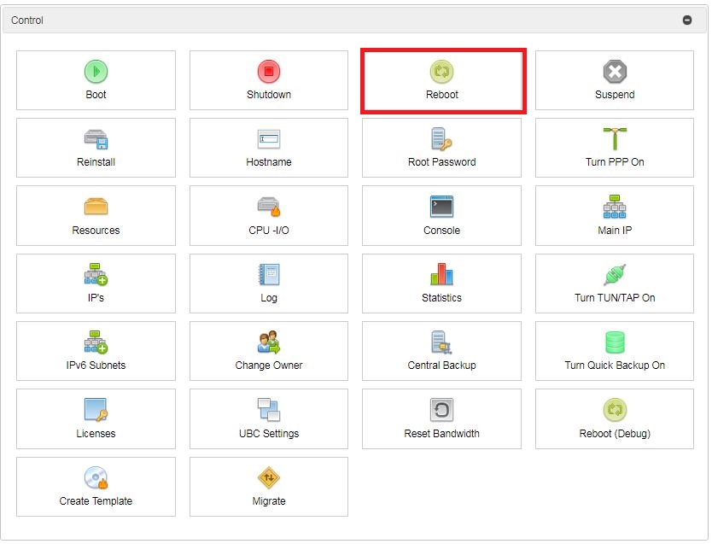Image resolution: width=712 pixels, height=544 pixels.
Task: Open the Licenses key icon
Action: [96, 410]
